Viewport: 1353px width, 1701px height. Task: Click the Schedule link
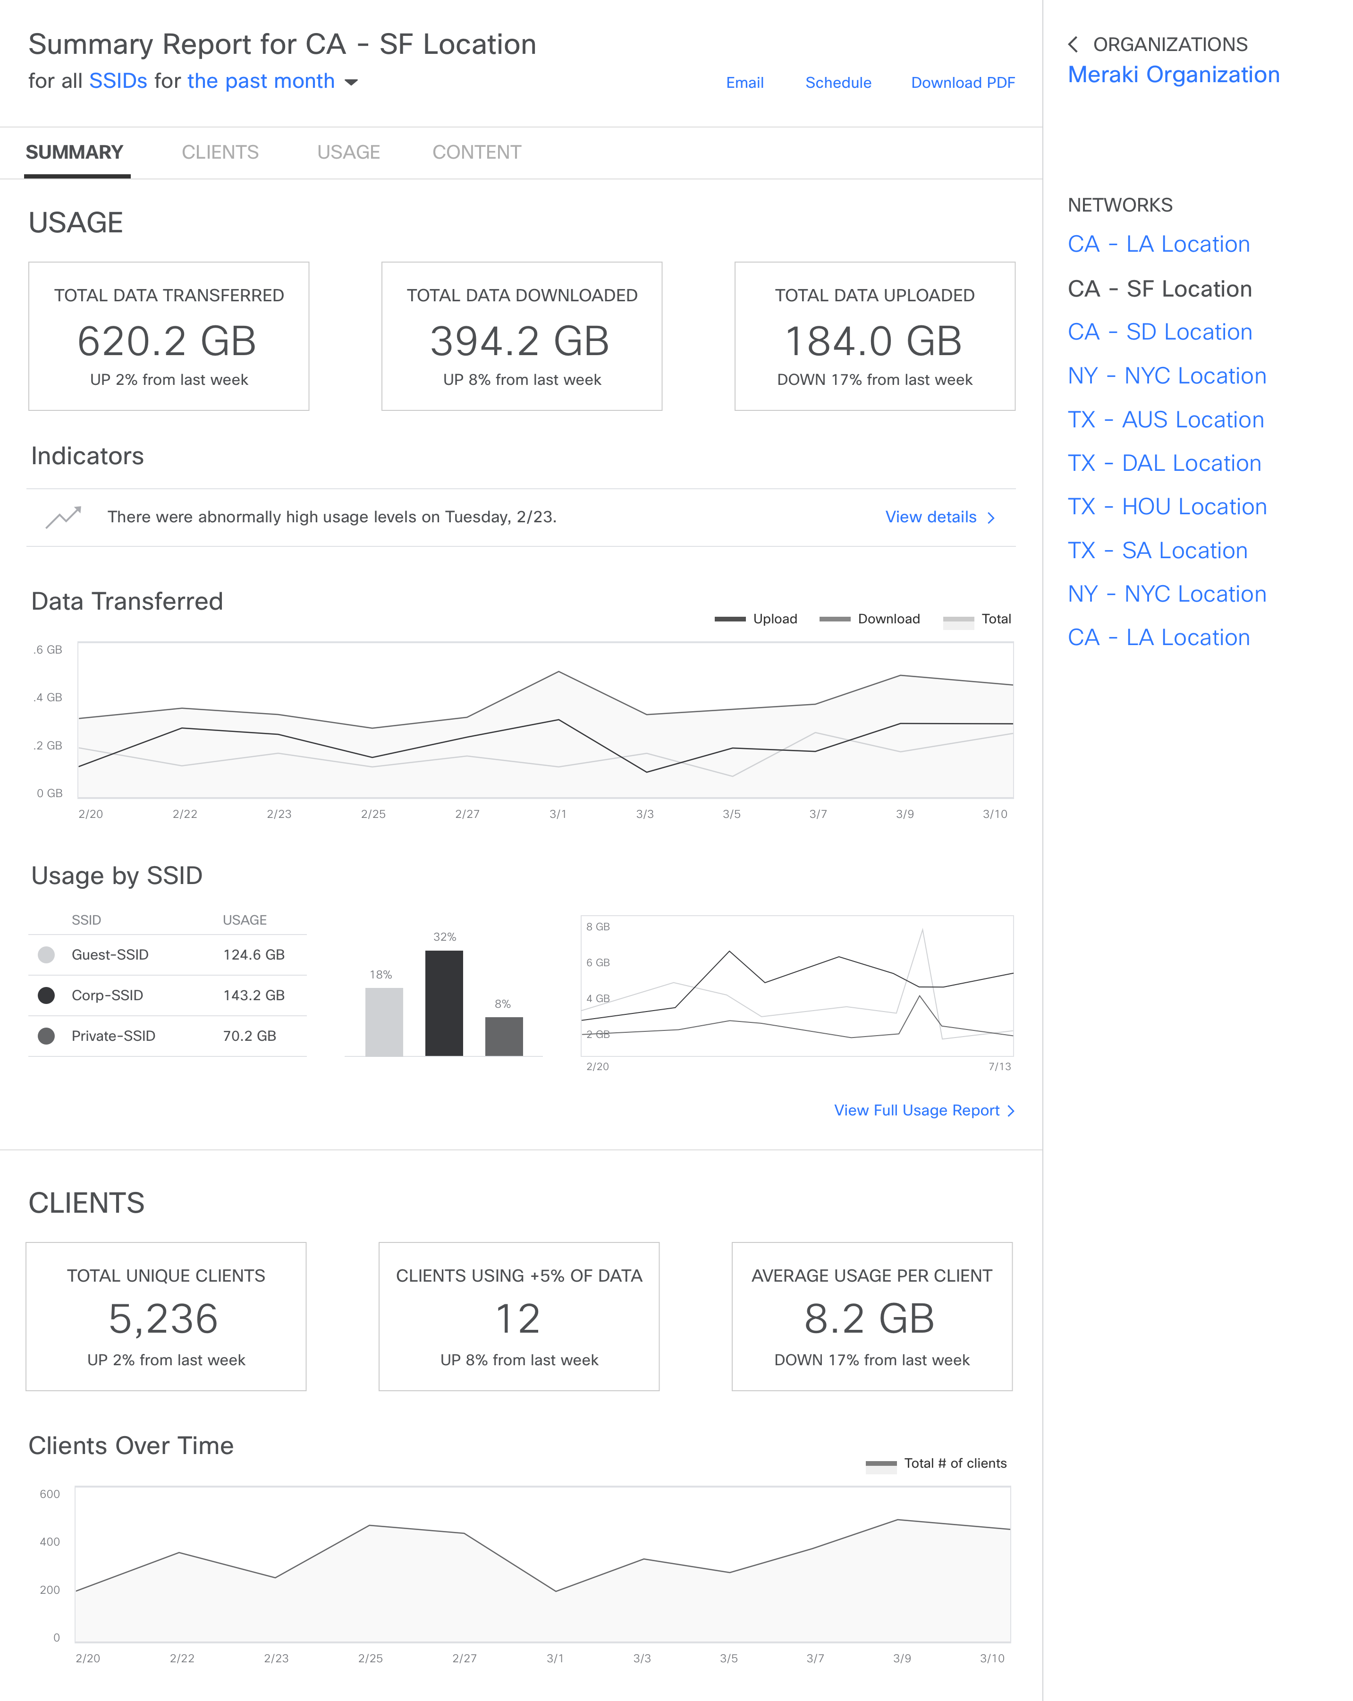point(838,83)
